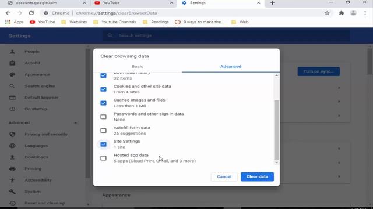Uncheck Site Settings checkbox
Screen dimensions: 373x209
[103, 145]
